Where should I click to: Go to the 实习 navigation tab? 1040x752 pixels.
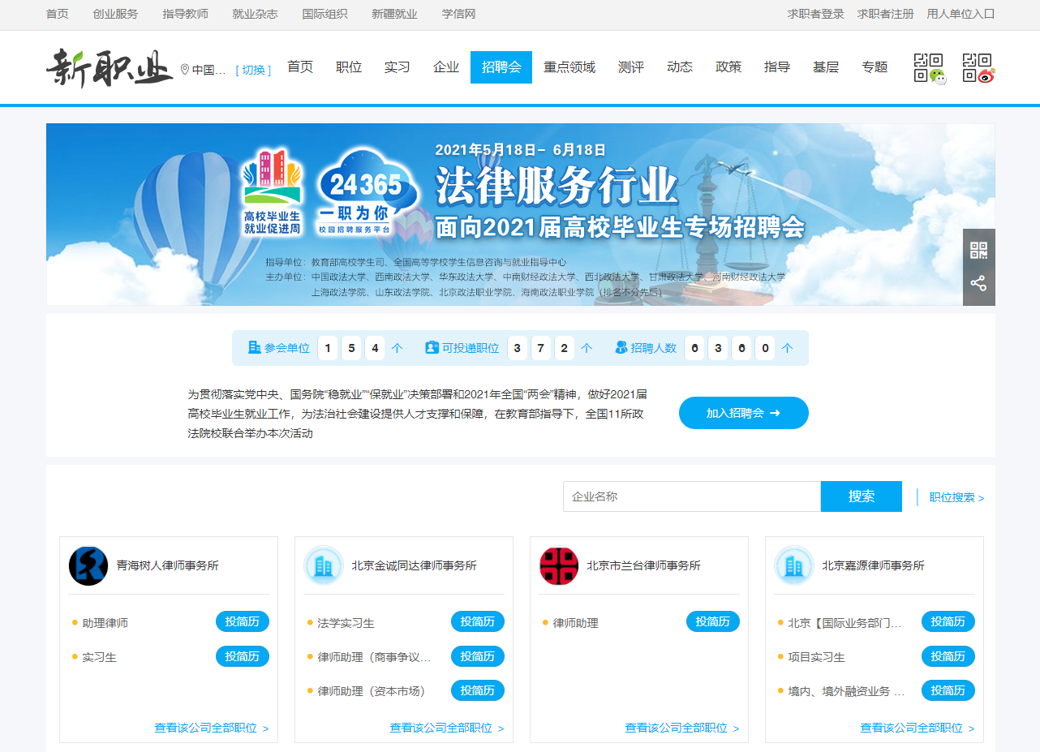tap(398, 67)
